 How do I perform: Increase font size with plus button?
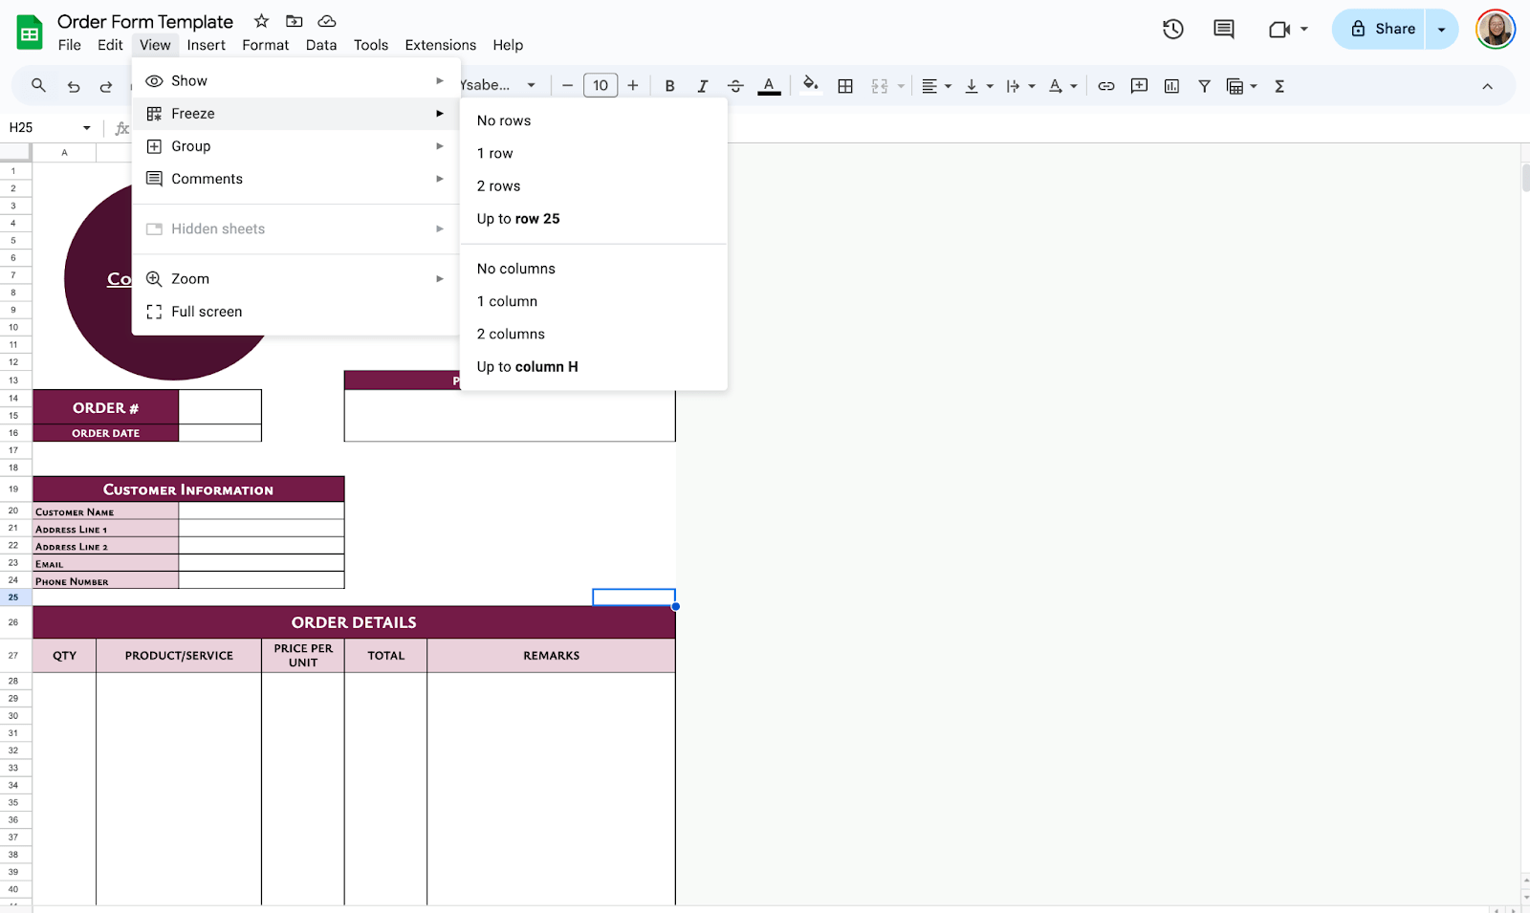[633, 85]
